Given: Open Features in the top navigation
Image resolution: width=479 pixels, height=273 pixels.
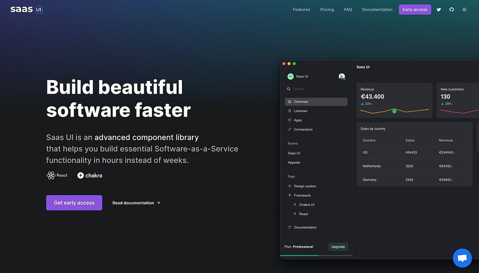Looking at the screenshot, I should tap(302, 10).
